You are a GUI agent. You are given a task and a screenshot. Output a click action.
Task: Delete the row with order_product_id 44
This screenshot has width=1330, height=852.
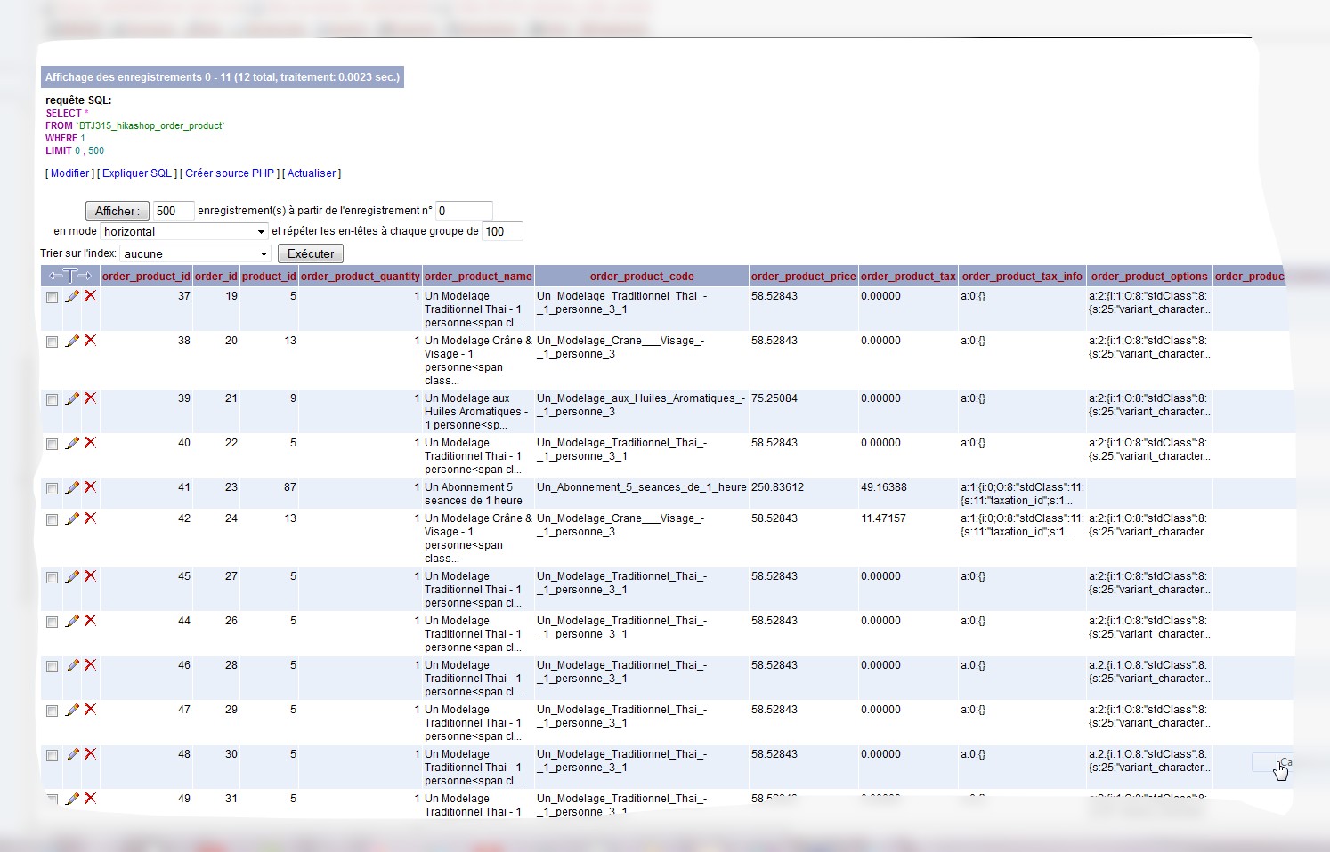[90, 621]
